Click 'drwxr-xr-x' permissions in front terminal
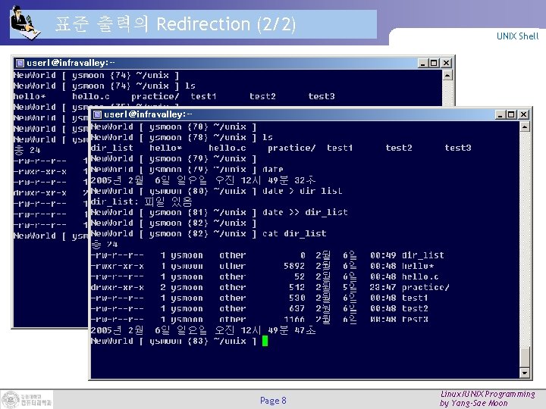Screen dimensions: 546x409 118,287
